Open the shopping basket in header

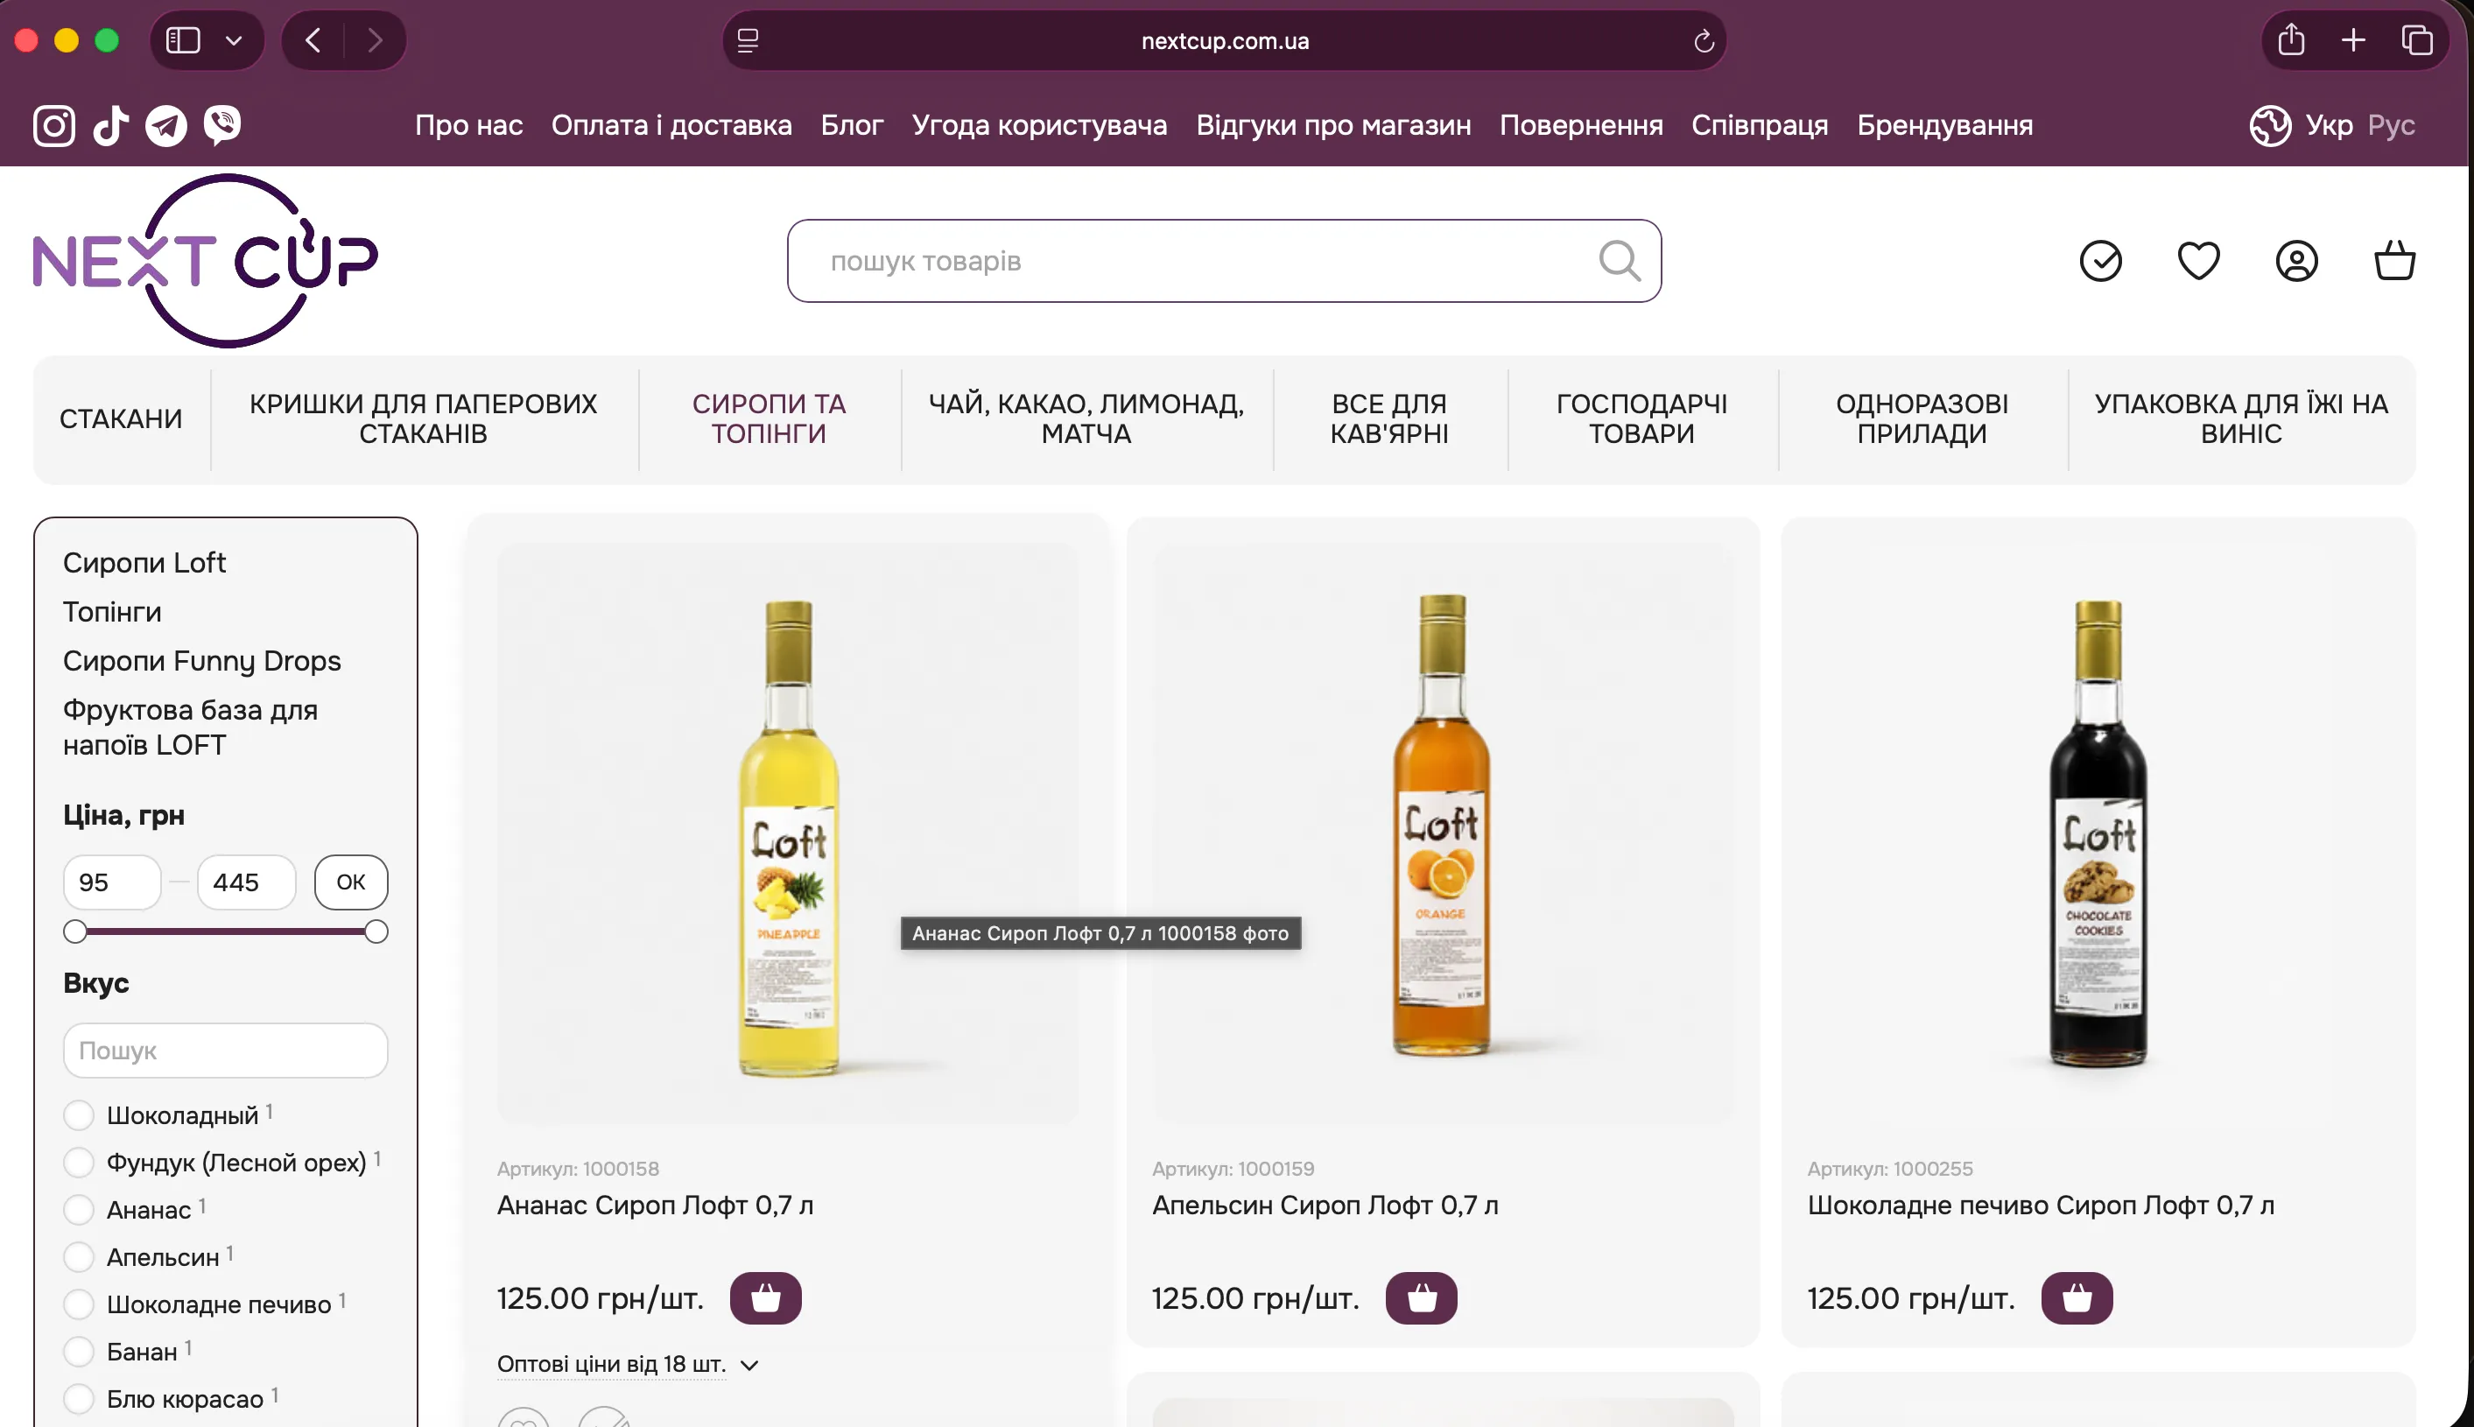[2394, 261]
